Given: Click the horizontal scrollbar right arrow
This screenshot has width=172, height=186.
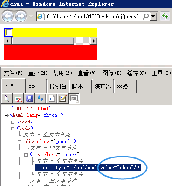Looking at the screenshot, I should tap(94, 41).
